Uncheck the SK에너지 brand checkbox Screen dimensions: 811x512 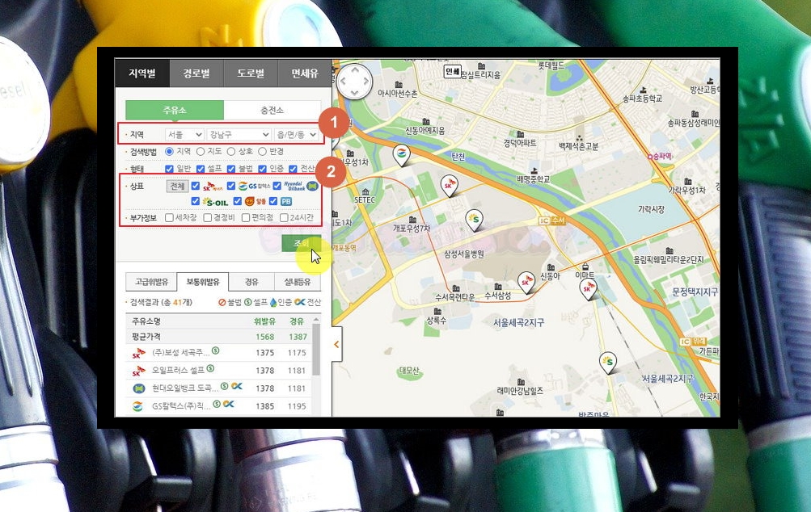click(195, 186)
